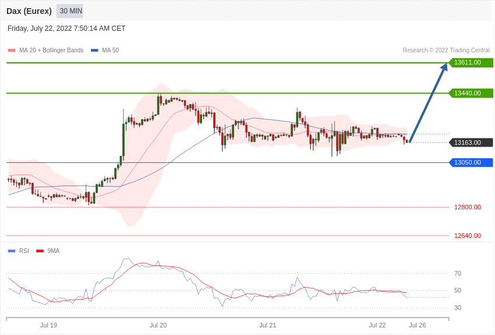Viewport: 495px width, 335px height.
Task: Click the Research © 2022 Trading Central credit
Action: tap(446, 50)
